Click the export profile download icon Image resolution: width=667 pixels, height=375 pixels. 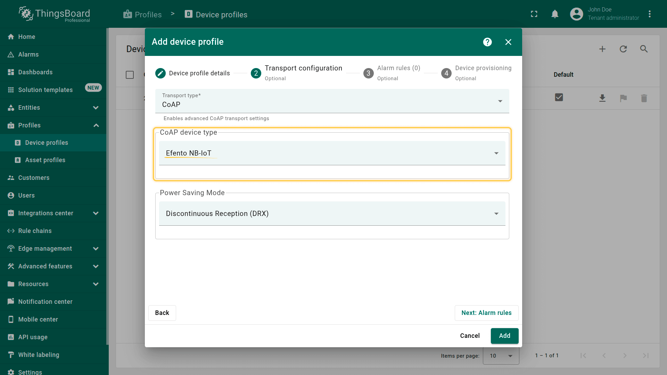[602, 98]
